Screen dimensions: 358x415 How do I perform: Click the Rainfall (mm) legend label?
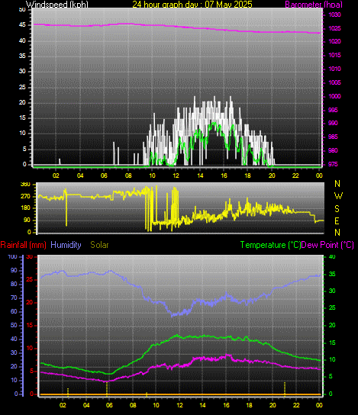tap(24, 245)
